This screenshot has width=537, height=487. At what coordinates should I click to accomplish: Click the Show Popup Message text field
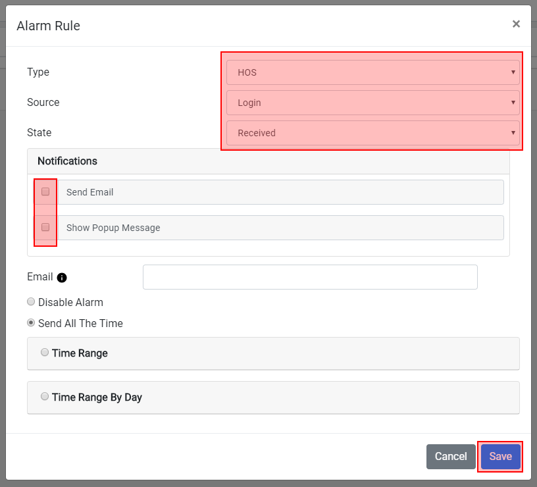281,228
